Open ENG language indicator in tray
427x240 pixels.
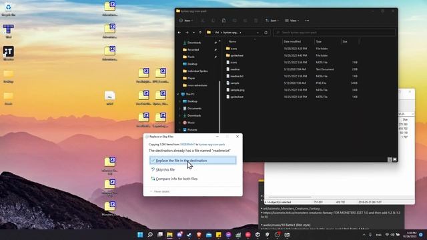point(378,235)
